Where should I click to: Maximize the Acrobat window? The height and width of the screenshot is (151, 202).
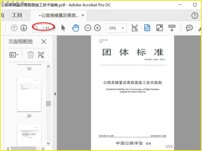195,5
